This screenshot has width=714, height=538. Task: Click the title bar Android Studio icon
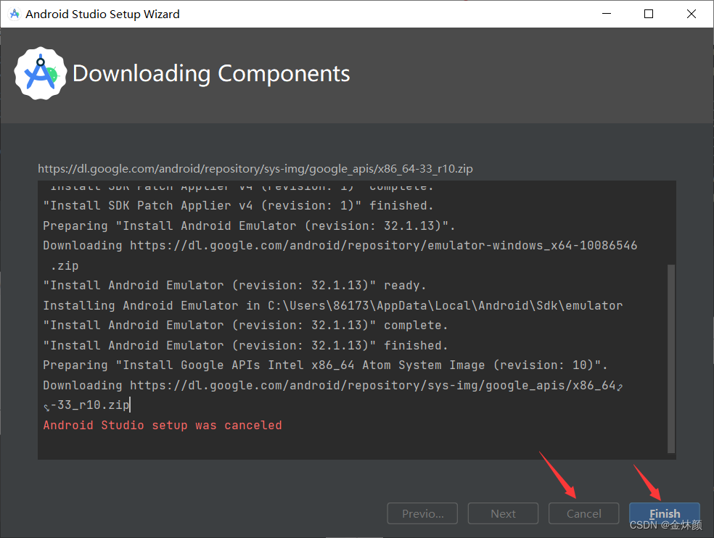15,14
